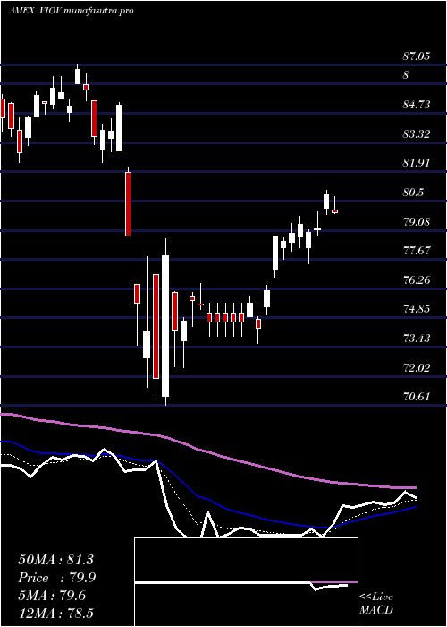447x627 pixels.
Task: Click the 74.85 price axis label
Action: pyautogui.click(x=417, y=309)
